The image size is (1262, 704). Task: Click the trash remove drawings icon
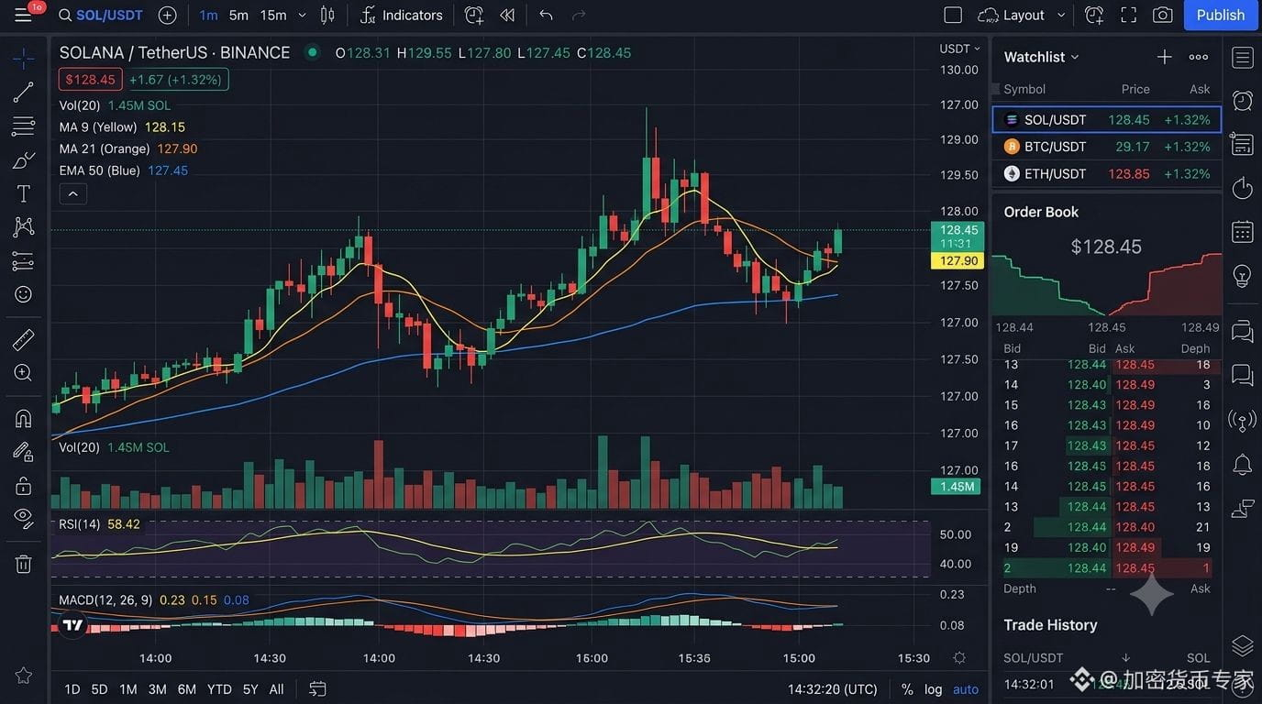24,564
